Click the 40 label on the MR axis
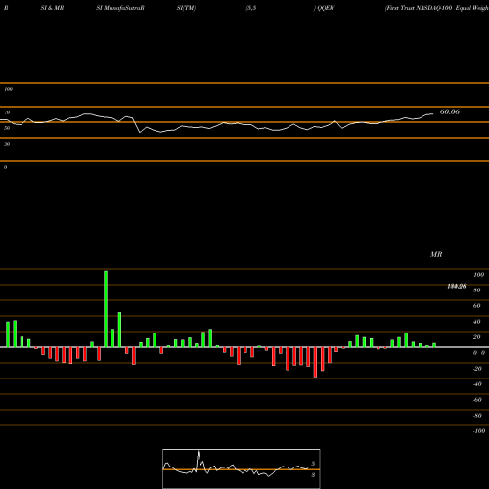This screenshot has height=489, width=489. (477, 322)
